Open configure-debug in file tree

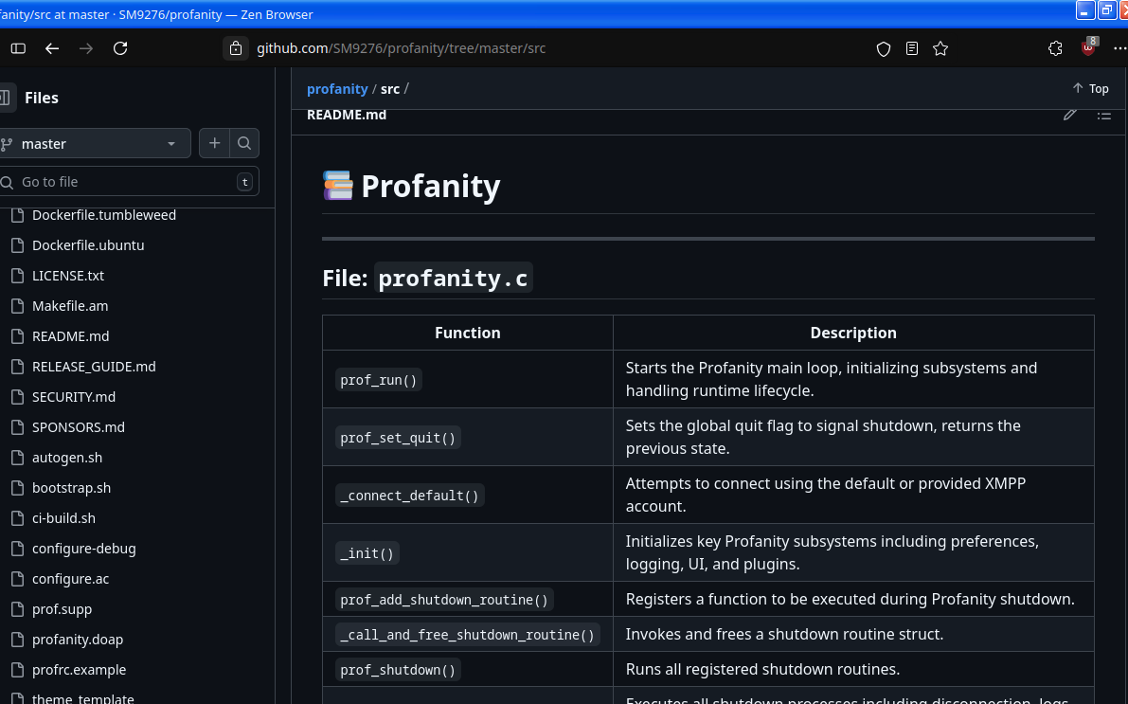point(84,548)
